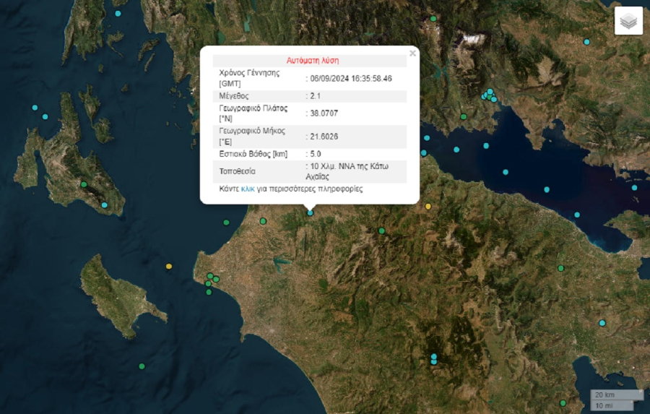
Task: Select the yellow marker right of the popup
Action: (x=428, y=207)
